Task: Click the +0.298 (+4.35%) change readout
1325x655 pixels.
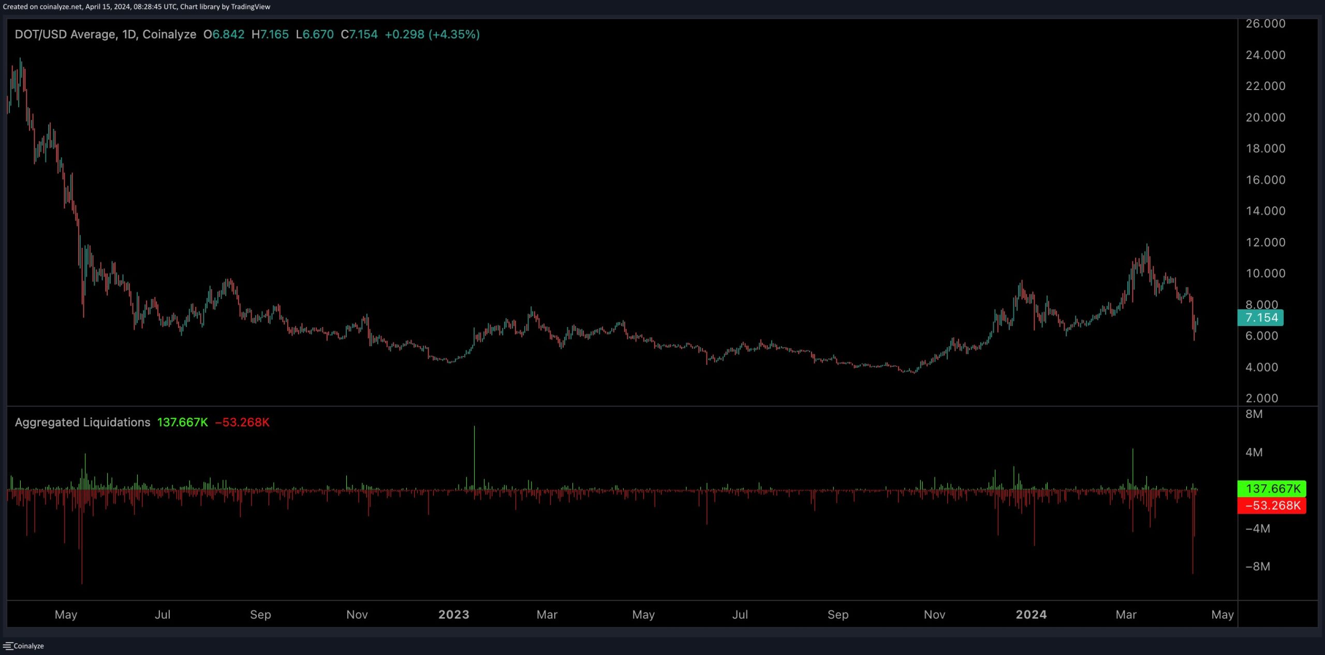Action: (x=432, y=34)
